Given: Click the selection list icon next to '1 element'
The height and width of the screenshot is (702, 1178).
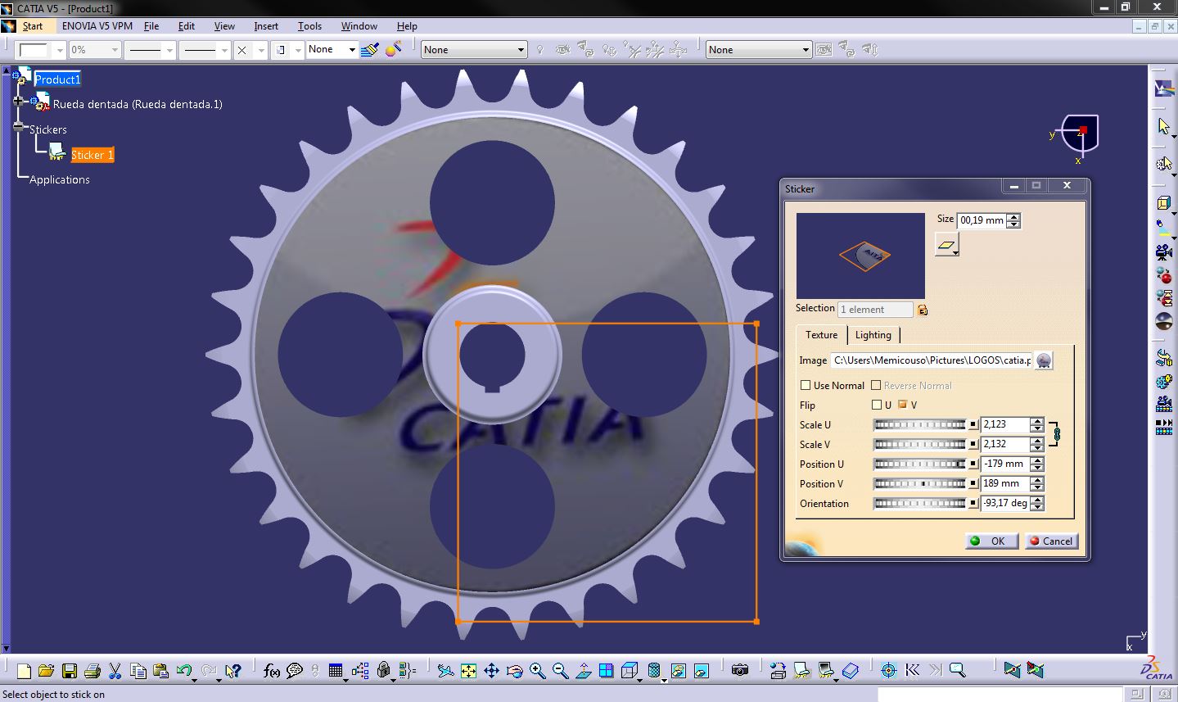Looking at the screenshot, I should coord(923,310).
